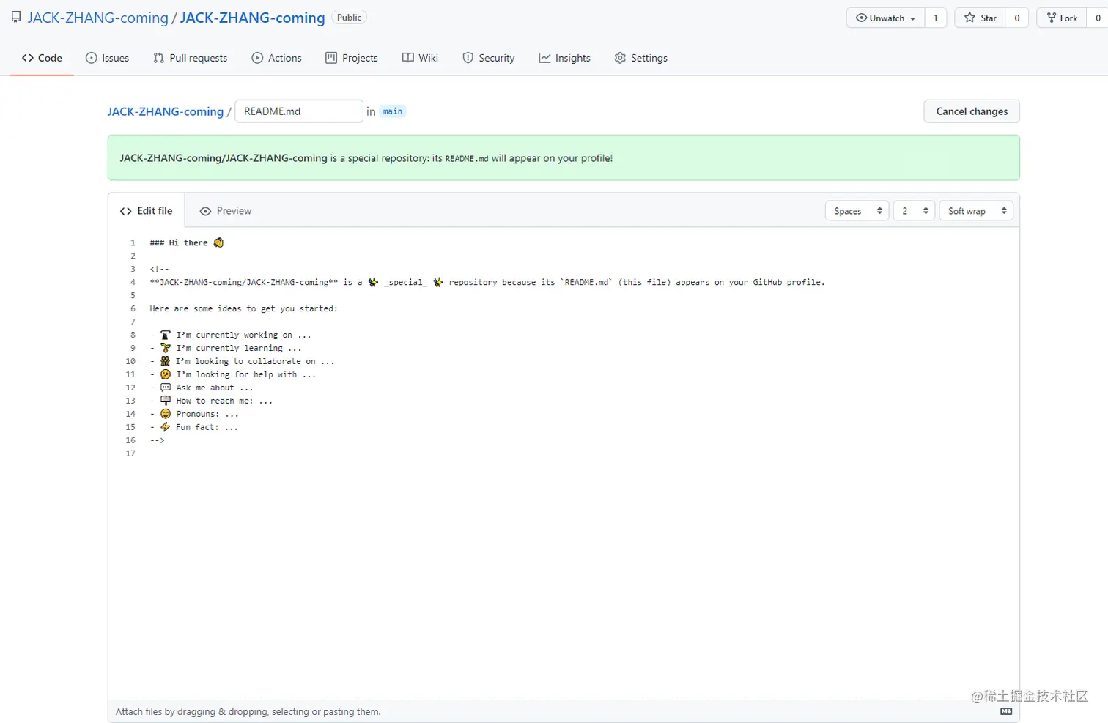Click the thinking face emoji on line 11
Viewport: 1108px width, 723px height.
pyautogui.click(x=166, y=374)
